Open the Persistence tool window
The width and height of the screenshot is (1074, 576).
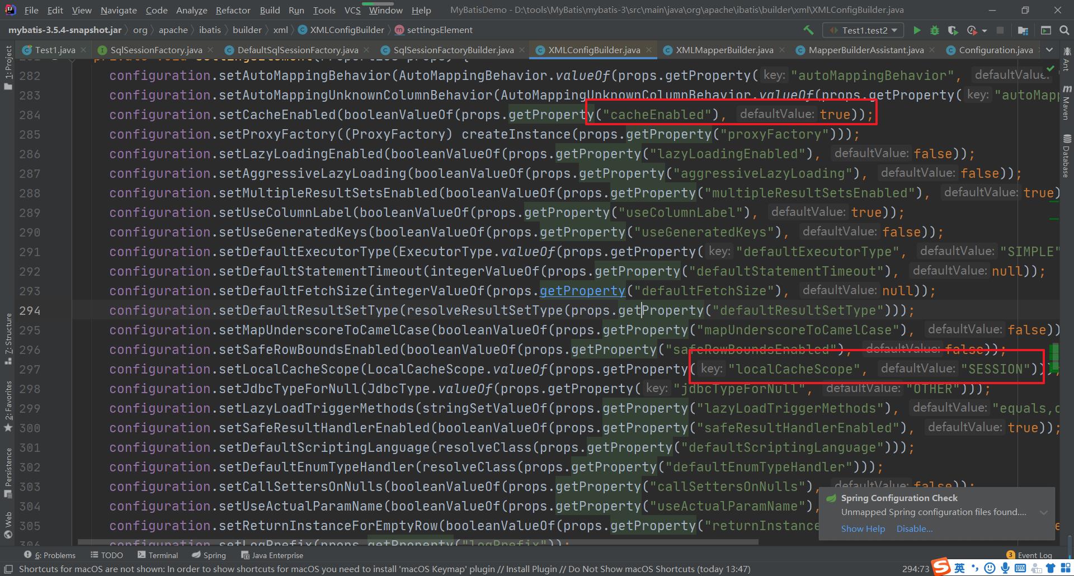coord(7,473)
